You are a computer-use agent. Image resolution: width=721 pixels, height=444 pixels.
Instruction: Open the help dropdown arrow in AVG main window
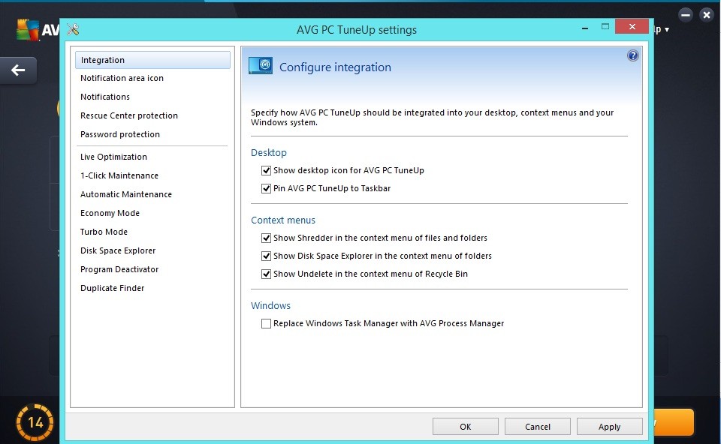coord(667,30)
